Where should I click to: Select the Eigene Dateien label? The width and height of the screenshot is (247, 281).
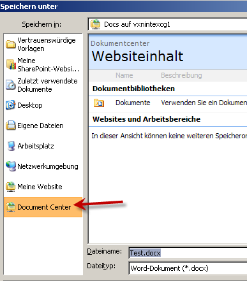pos(40,126)
